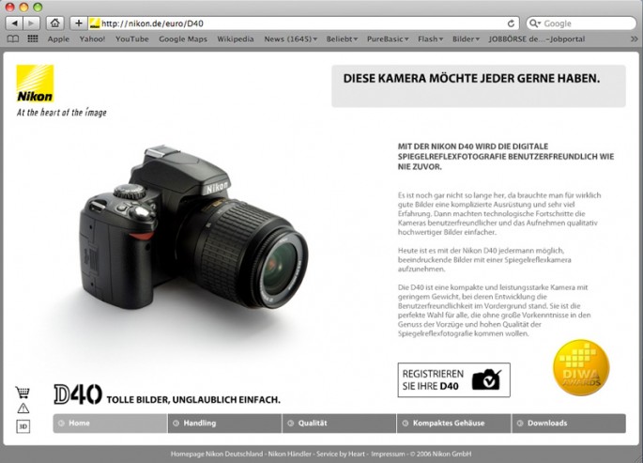Screen dimensions: 643x463
Task: Click the DIWA Awards gold badge
Action: coord(581,368)
